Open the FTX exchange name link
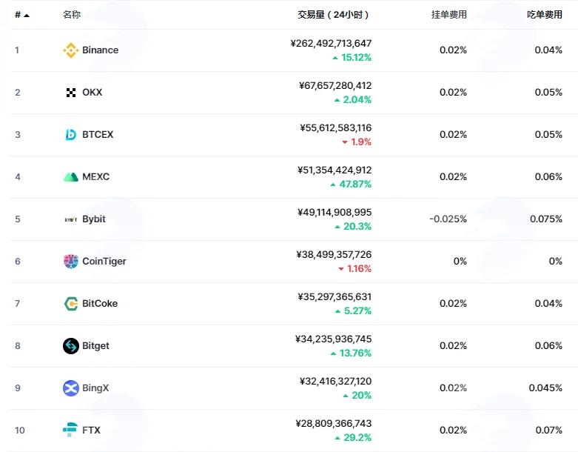578x452 pixels. [x=91, y=431]
